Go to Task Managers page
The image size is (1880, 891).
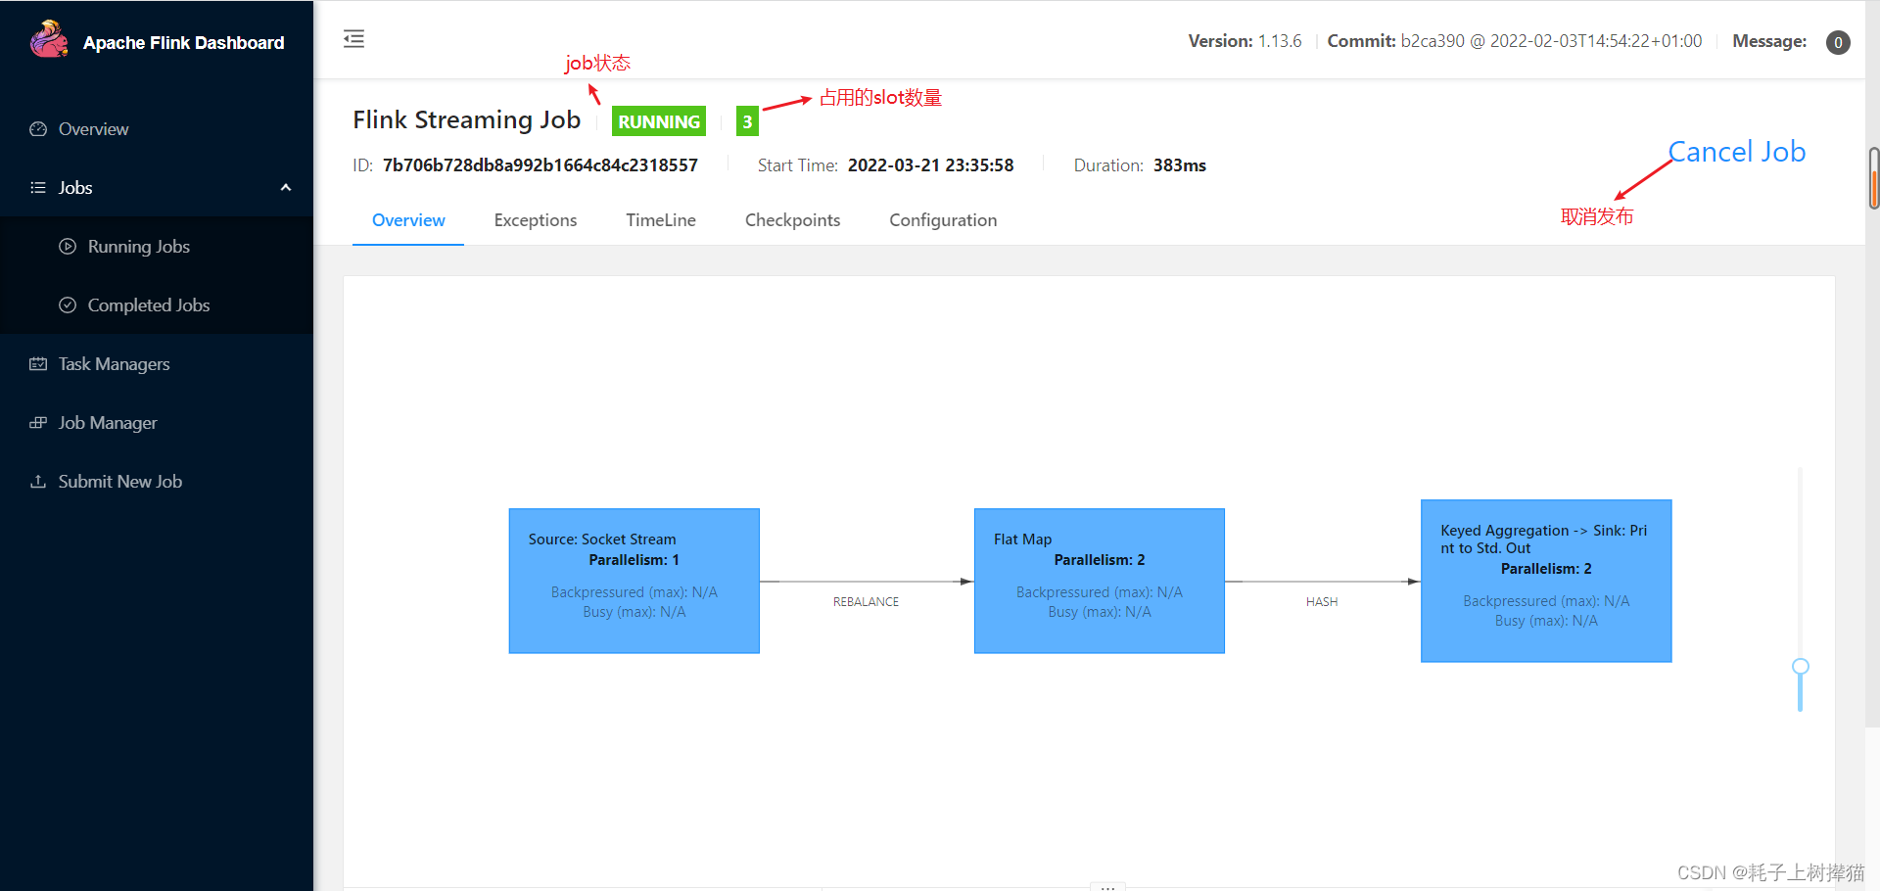tap(157, 364)
